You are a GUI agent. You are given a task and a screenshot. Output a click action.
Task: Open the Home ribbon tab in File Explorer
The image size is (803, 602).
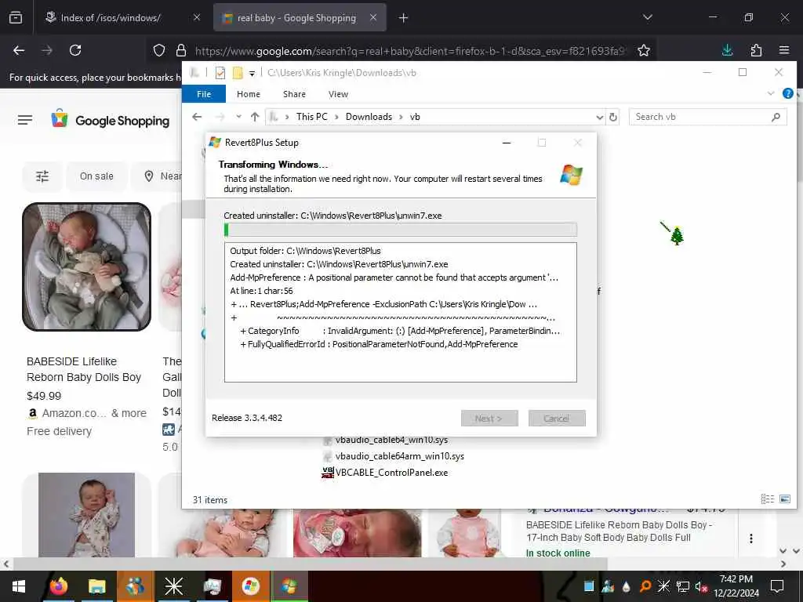(x=249, y=94)
